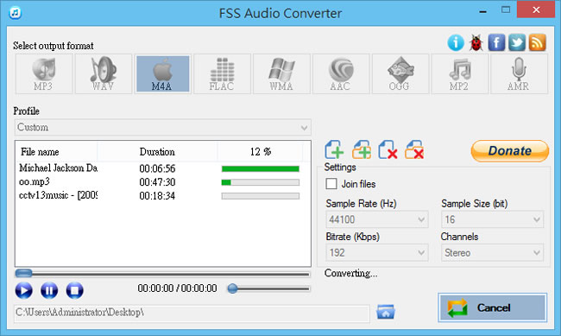Click duration 00:06:56
Viewport: 561px width, 336px height.
[x=157, y=168]
